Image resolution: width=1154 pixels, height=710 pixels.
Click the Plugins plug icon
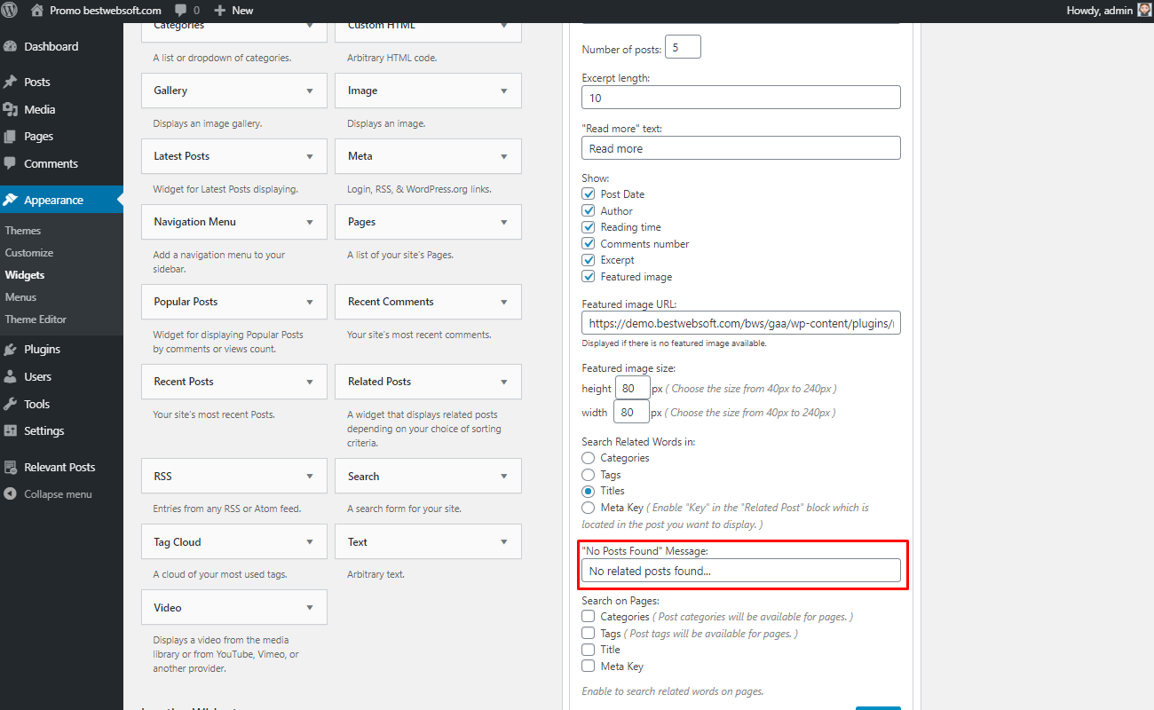11,349
